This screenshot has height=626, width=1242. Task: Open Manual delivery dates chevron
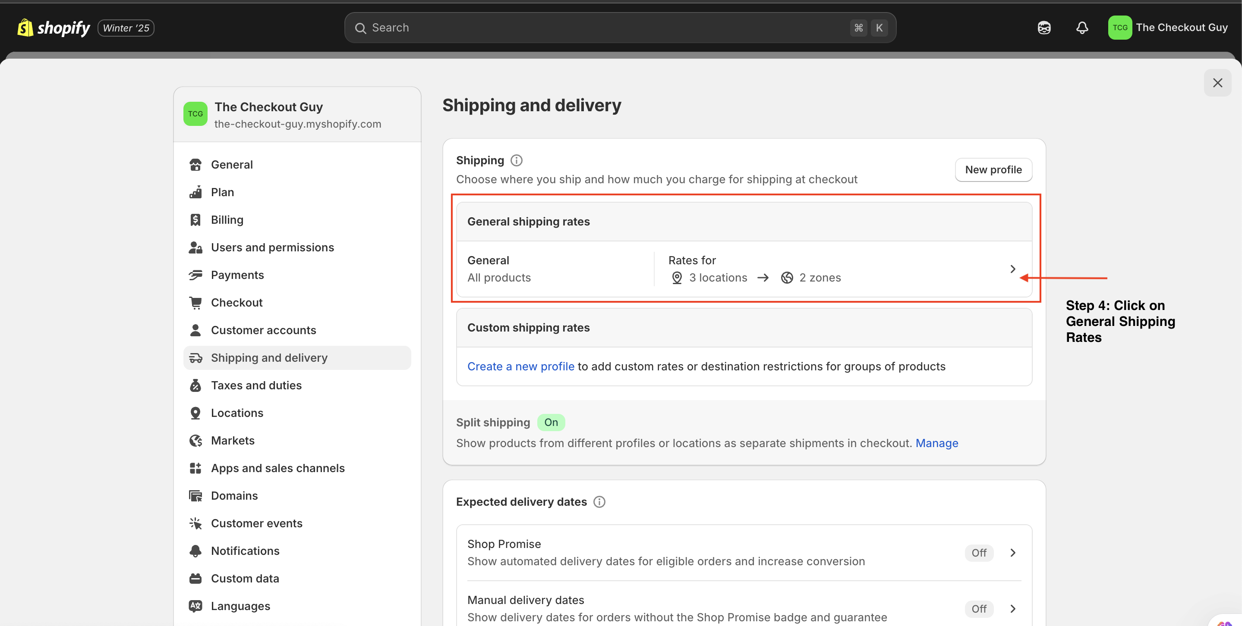click(1012, 609)
